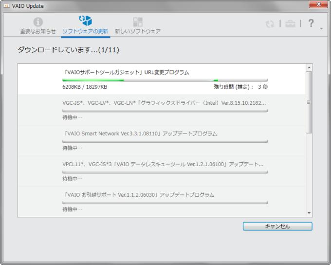Screen dimensions: 331x265
Task: Click the 新しいソフトウェア grid icon
Action: coord(138,22)
